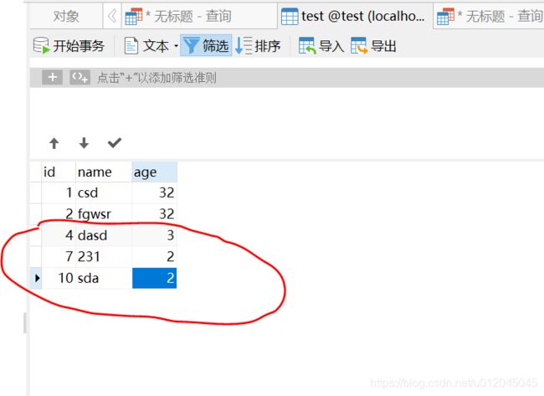Click the add filter group icon
Image resolution: width=544 pixels, height=396 pixels.
(x=80, y=77)
